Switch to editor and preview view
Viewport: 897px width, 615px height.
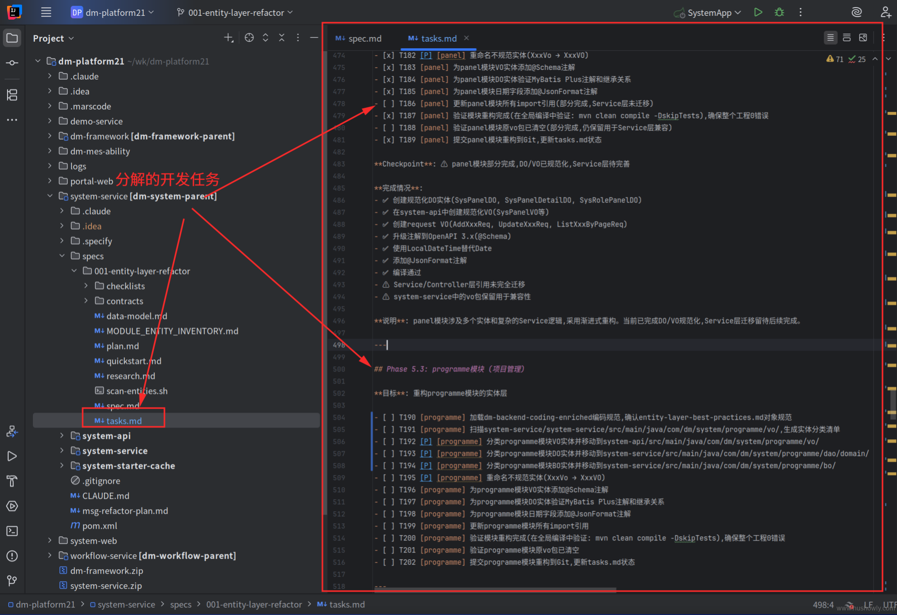click(847, 38)
